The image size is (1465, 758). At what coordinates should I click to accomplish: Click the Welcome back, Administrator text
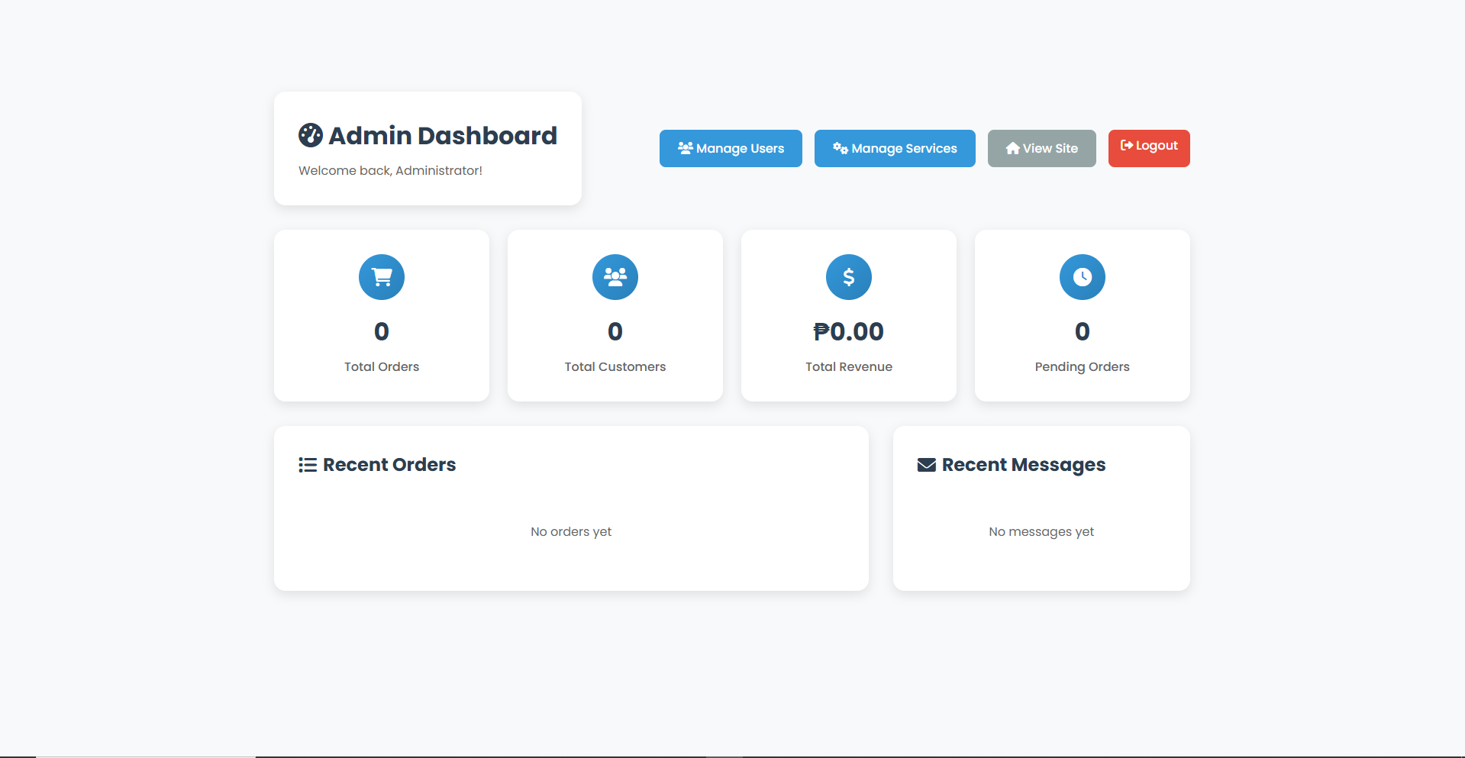tap(390, 170)
